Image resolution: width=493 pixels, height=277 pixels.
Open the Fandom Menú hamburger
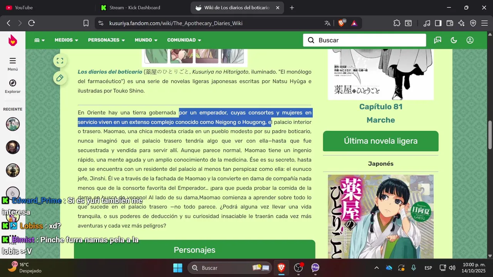coord(13,63)
